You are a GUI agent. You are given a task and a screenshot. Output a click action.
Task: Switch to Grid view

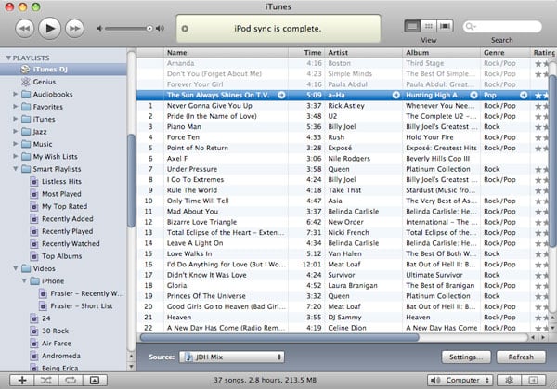click(428, 26)
